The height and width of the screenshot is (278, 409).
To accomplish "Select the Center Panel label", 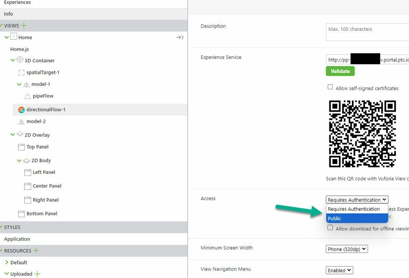I will pyautogui.click(x=47, y=186).
